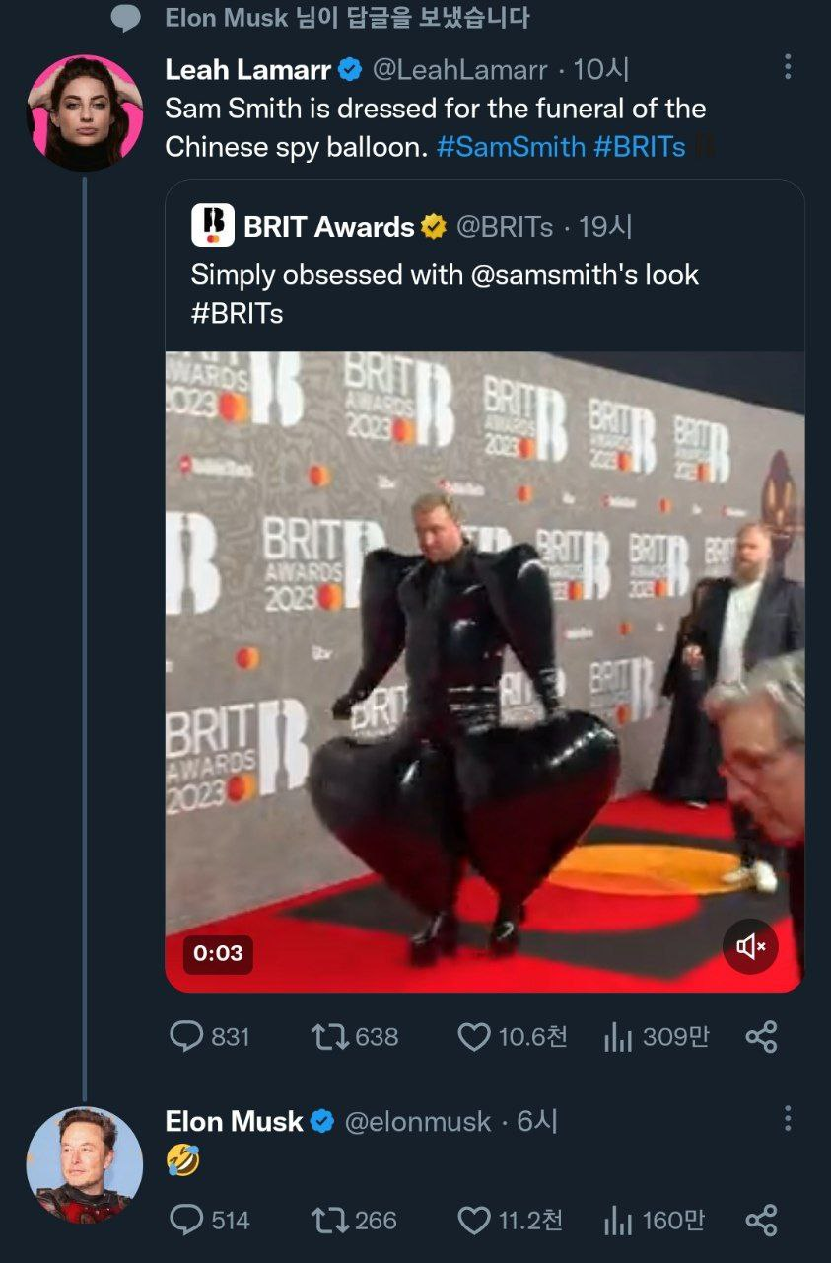
Task: Reply to Leah Lamarr's tweet
Action: (187, 1037)
